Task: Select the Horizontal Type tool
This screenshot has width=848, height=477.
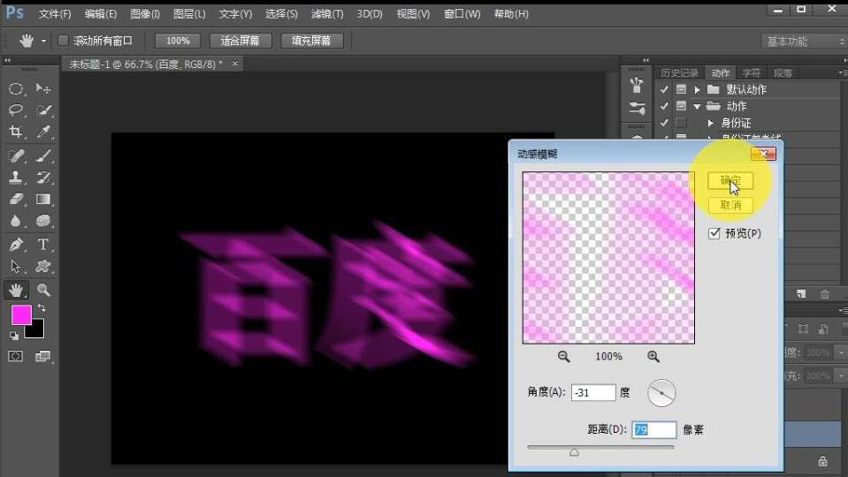Action: coord(43,244)
